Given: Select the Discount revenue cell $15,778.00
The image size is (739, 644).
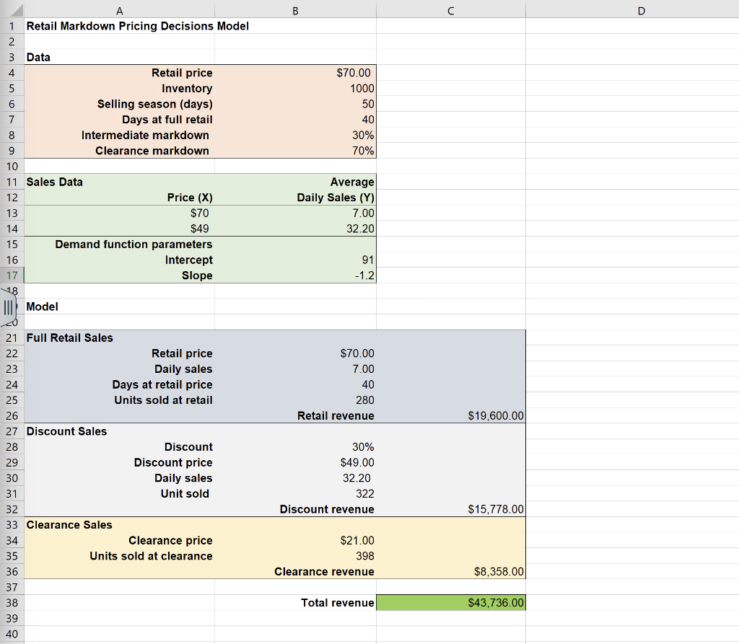Looking at the screenshot, I should [450, 509].
